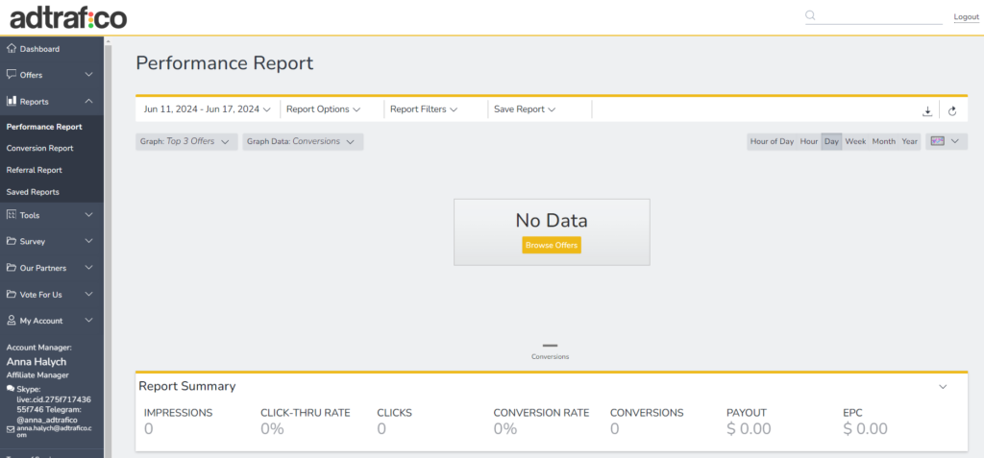Click the adtrafico logo
Viewport: 984px width, 458px height.
click(68, 17)
